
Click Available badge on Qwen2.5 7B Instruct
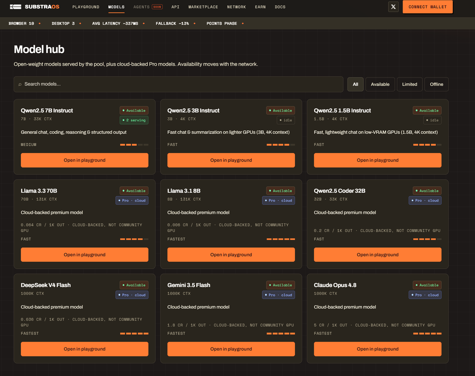point(134,110)
